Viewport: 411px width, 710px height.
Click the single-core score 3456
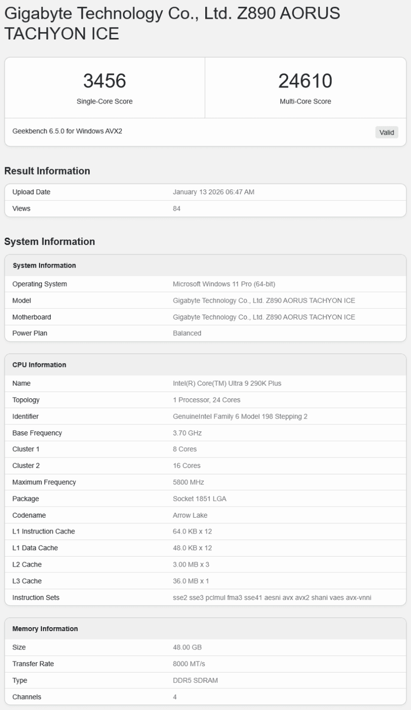pos(105,81)
